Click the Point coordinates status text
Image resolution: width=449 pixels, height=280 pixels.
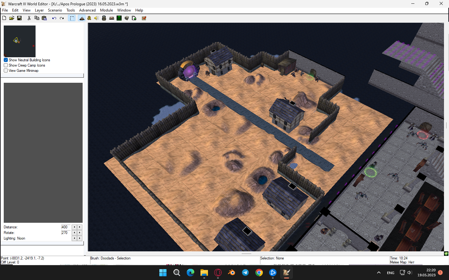click(22, 258)
